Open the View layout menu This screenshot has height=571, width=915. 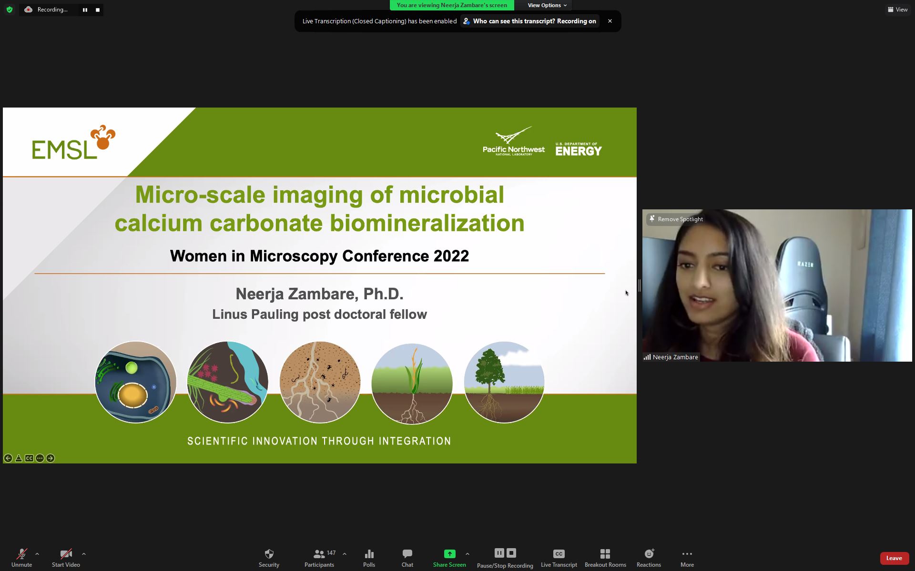[897, 10]
